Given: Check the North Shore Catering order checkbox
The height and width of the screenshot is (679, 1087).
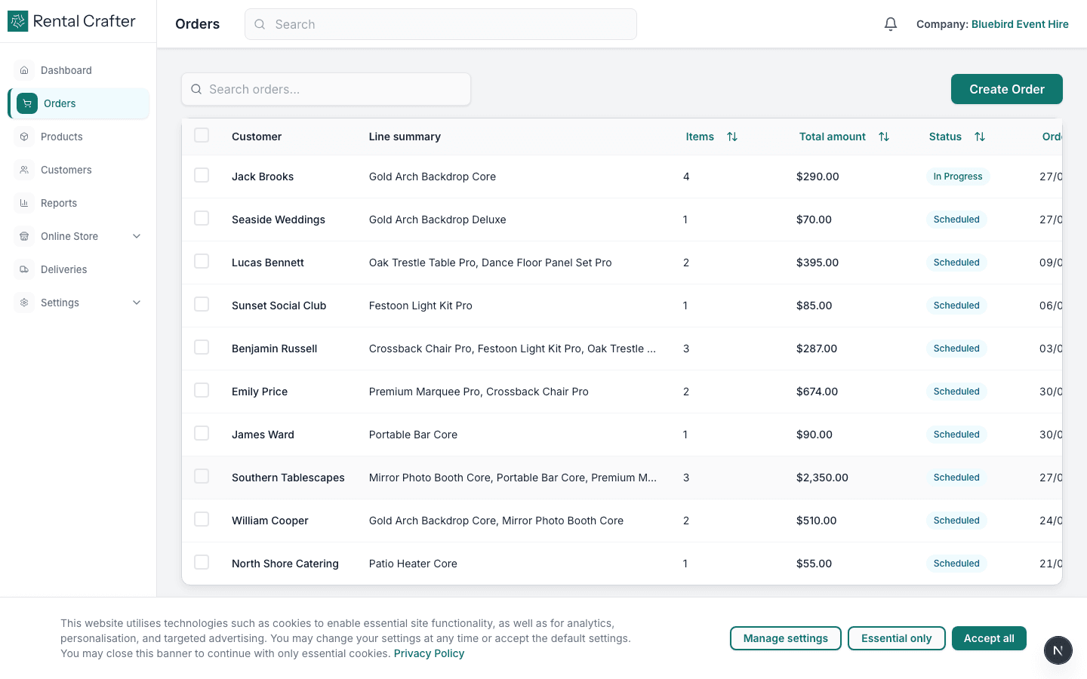Looking at the screenshot, I should pos(202,562).
